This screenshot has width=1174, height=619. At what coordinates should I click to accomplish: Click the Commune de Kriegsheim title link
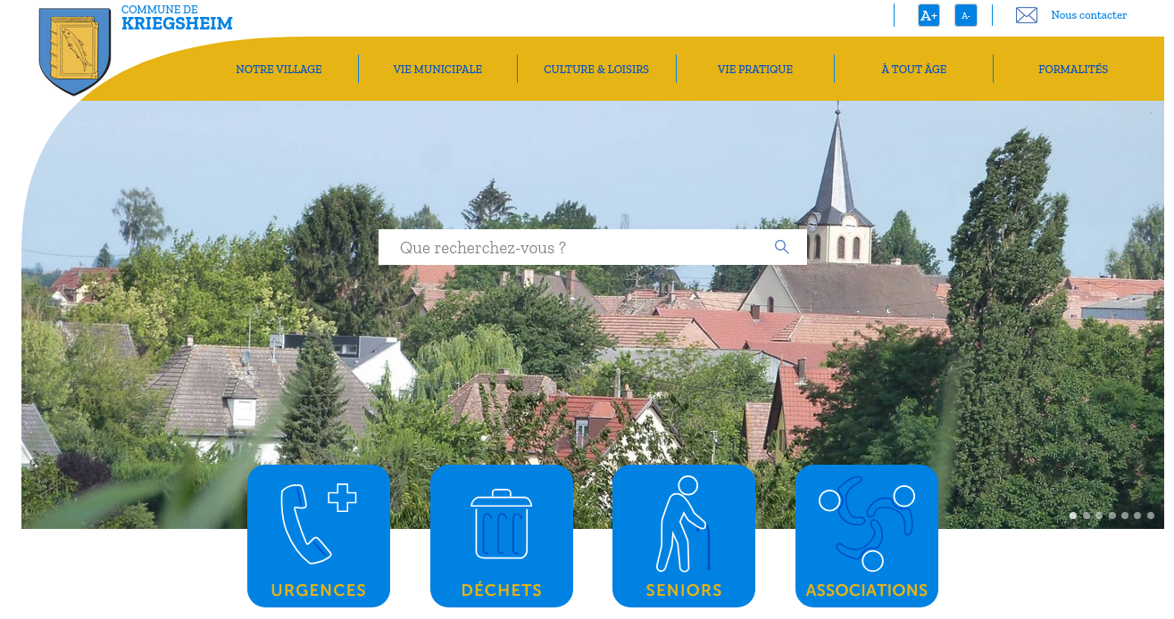177,17
